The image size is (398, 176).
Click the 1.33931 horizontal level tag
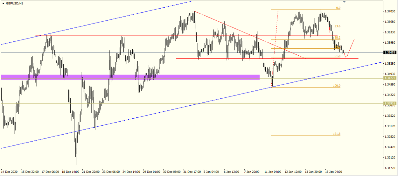tap(390, 103)
